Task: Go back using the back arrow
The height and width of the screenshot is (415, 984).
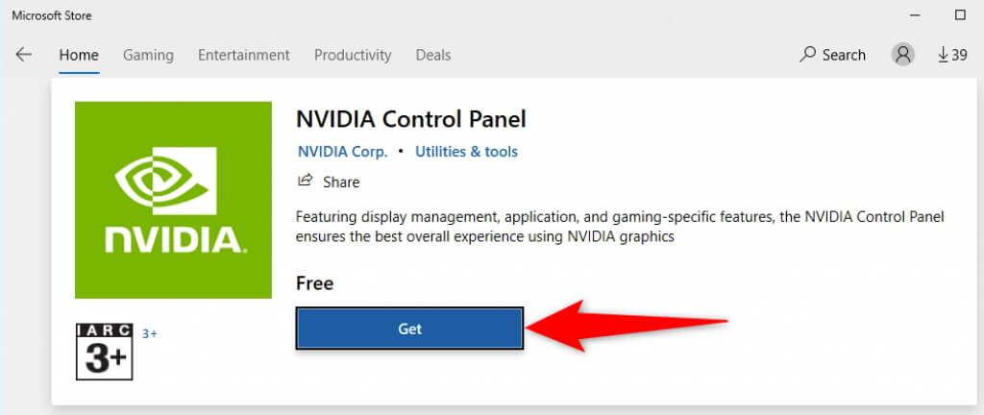Action: pos(24,55)
